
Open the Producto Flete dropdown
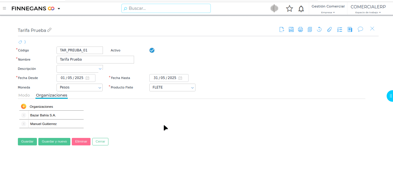[172, 87]
